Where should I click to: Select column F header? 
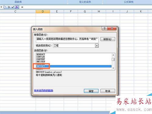click(x=71, y=12)
